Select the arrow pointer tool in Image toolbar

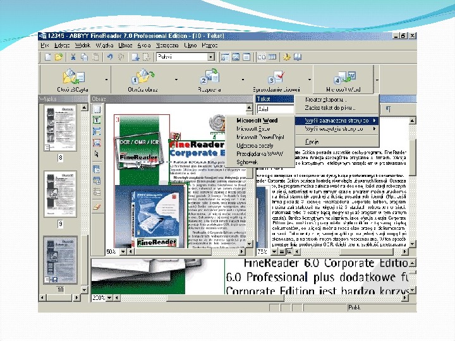(x=97, y=154)
